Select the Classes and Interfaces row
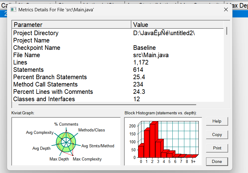248x173 pixels. pyautogui.click(x=118, y=99)
